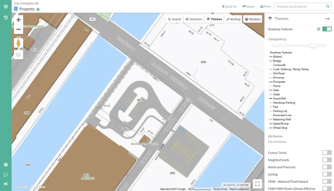Open Terms of Use link
The height and width of the screenshot is (191, 334).
[x=220, y=189]
